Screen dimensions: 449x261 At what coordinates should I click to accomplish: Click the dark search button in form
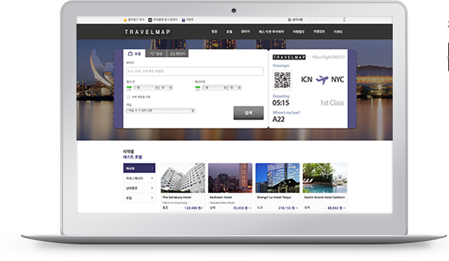(249, 113)
